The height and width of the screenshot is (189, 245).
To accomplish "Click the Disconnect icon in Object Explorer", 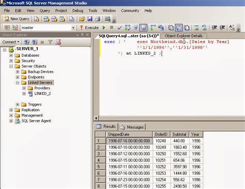I will 35,42.
